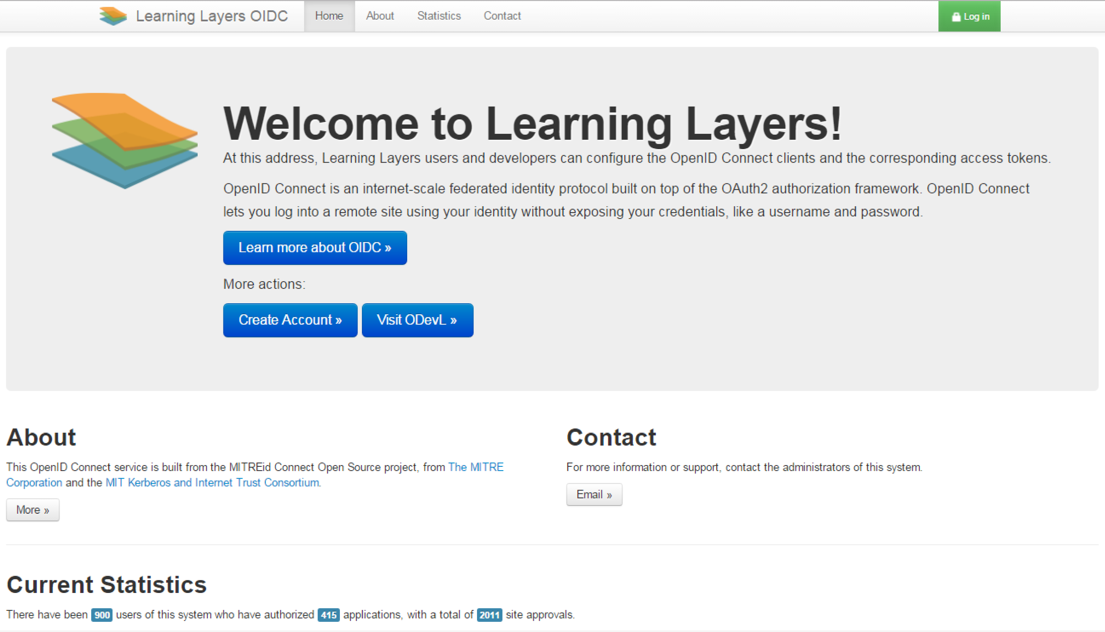
Task: Click the Learning Layers logo icon in navbar
Action: (113, 16)
